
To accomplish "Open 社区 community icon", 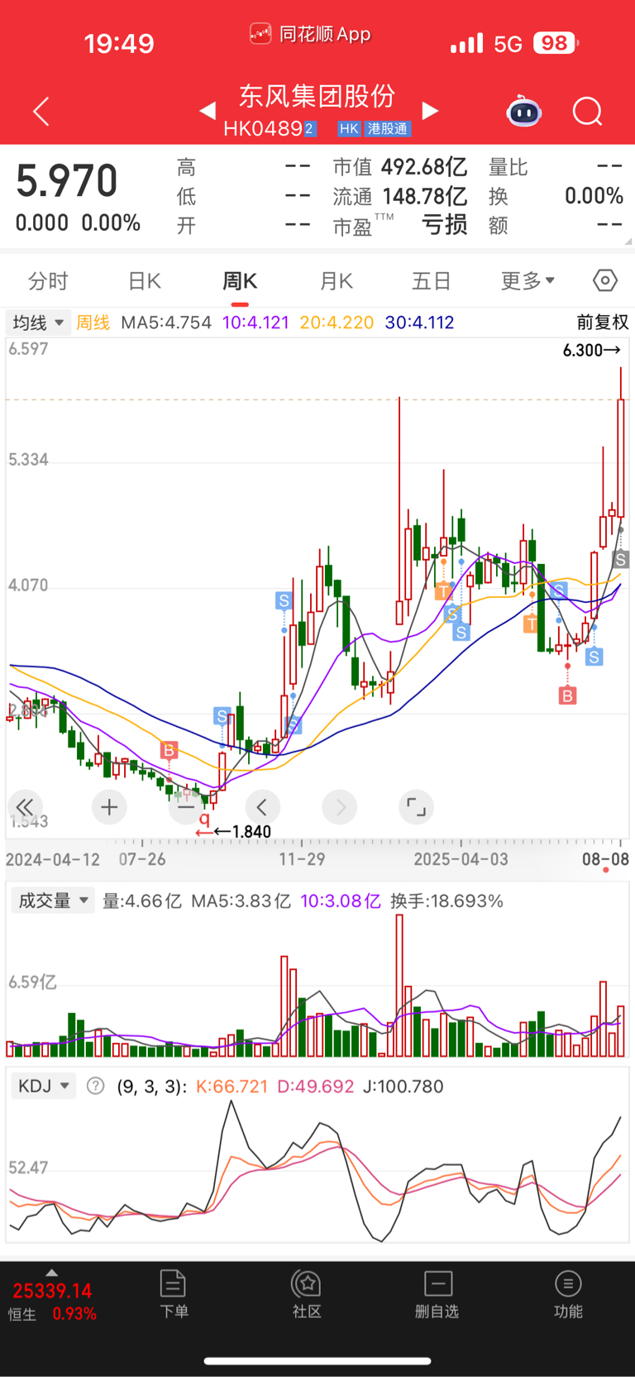I will point(307,1294).
